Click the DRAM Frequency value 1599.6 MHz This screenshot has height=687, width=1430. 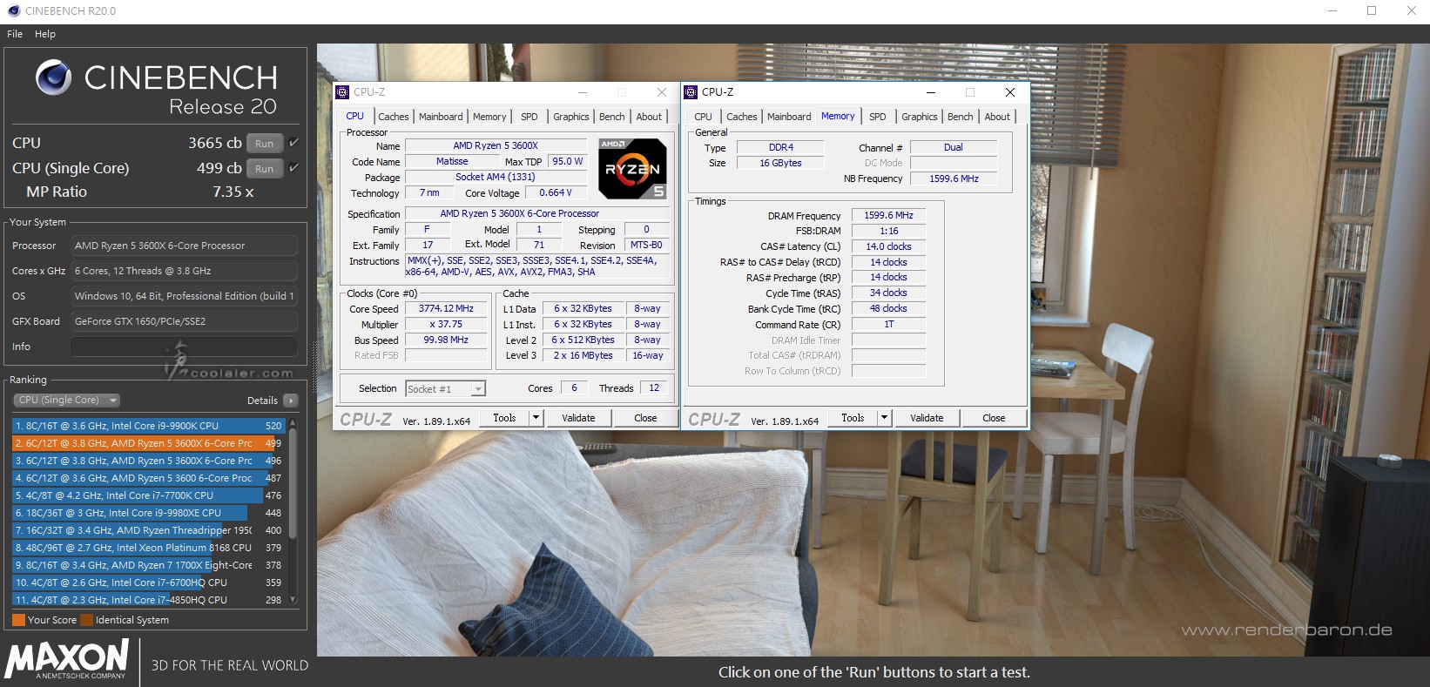[888, 215]
